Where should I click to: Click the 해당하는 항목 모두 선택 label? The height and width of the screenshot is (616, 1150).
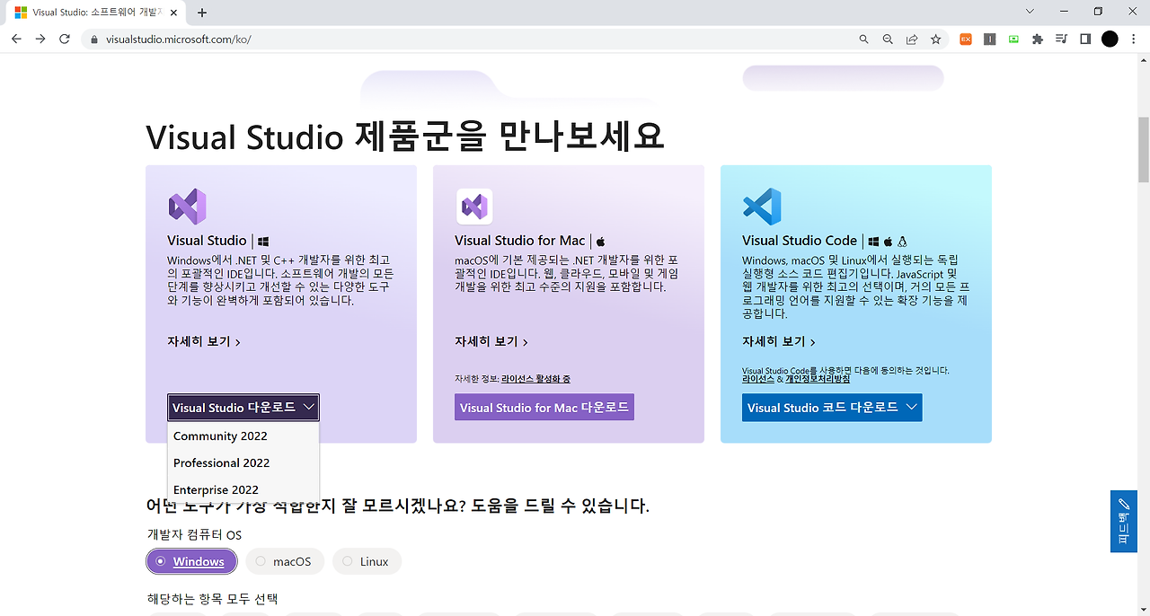[213, 598]
